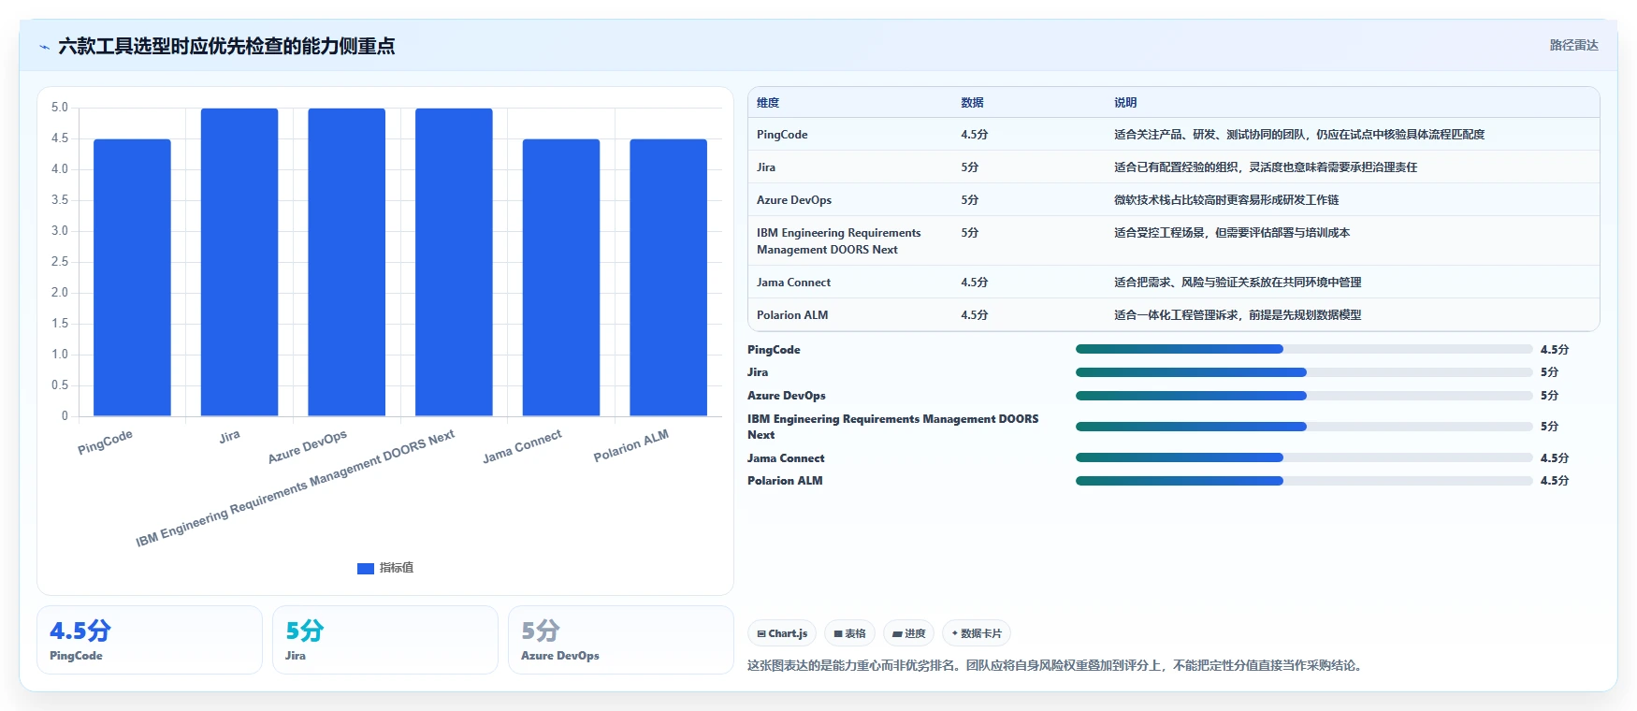Click the "4.5分" score in the Jama Connect table row

click(x=975, y=283)
